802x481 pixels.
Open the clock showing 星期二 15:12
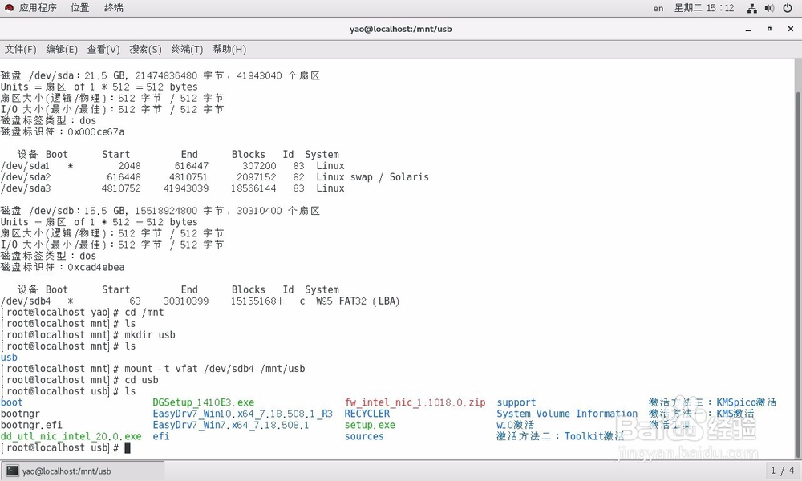pos(704,8)
